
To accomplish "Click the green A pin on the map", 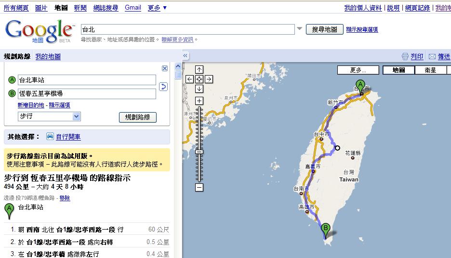I will [360, 87].
